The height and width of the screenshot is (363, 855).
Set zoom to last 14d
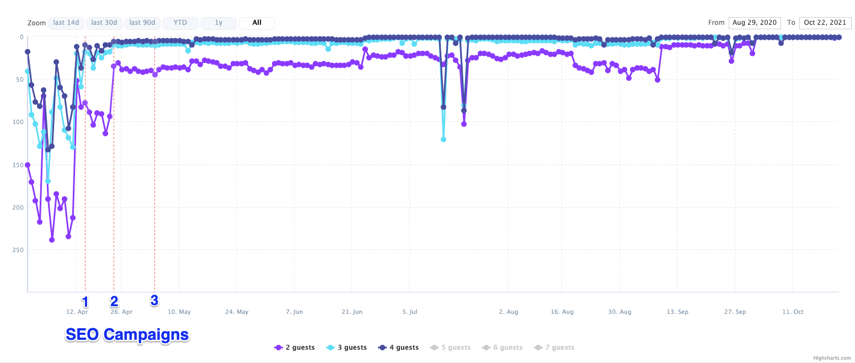[x=66, y=23]
